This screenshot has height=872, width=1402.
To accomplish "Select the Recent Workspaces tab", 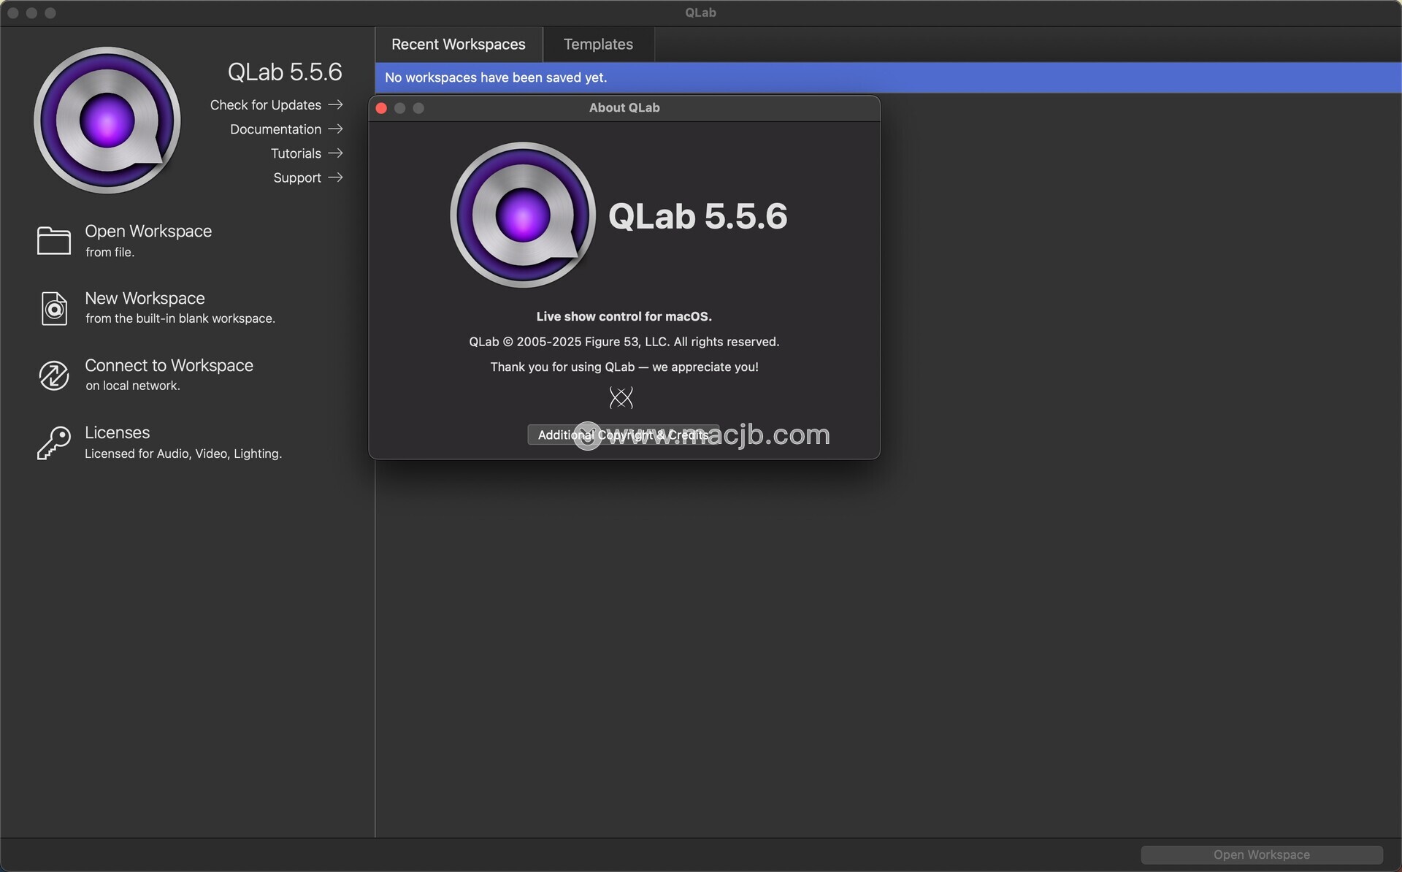I will (458, 45).
